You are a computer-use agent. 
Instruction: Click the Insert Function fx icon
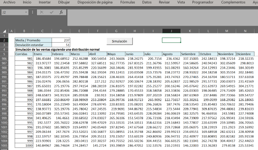61,12
